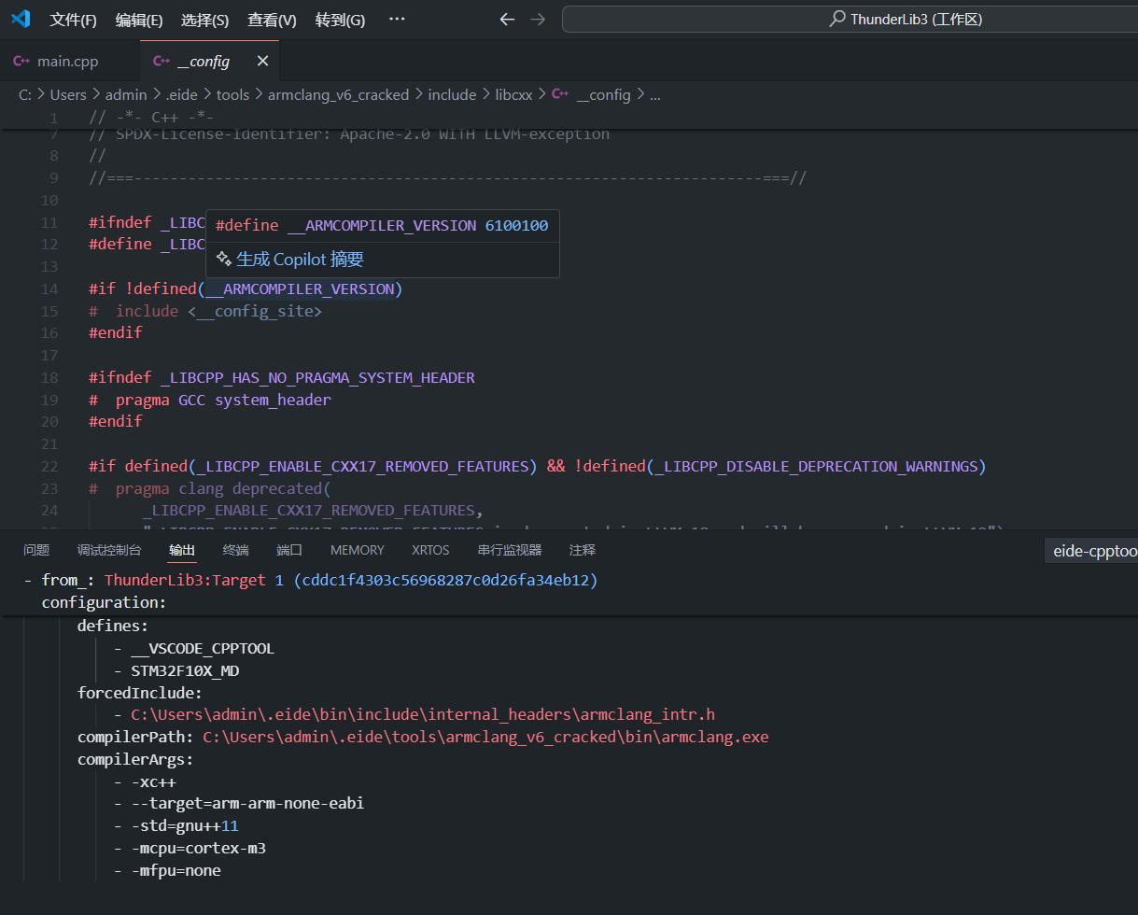Open the 查看(V) menu
Screen dimensions: 1138x915
[x=272, y=20]
